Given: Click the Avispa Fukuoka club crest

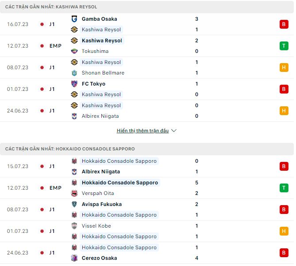Looking at the screenshot, I should click(x=74, y=204).
